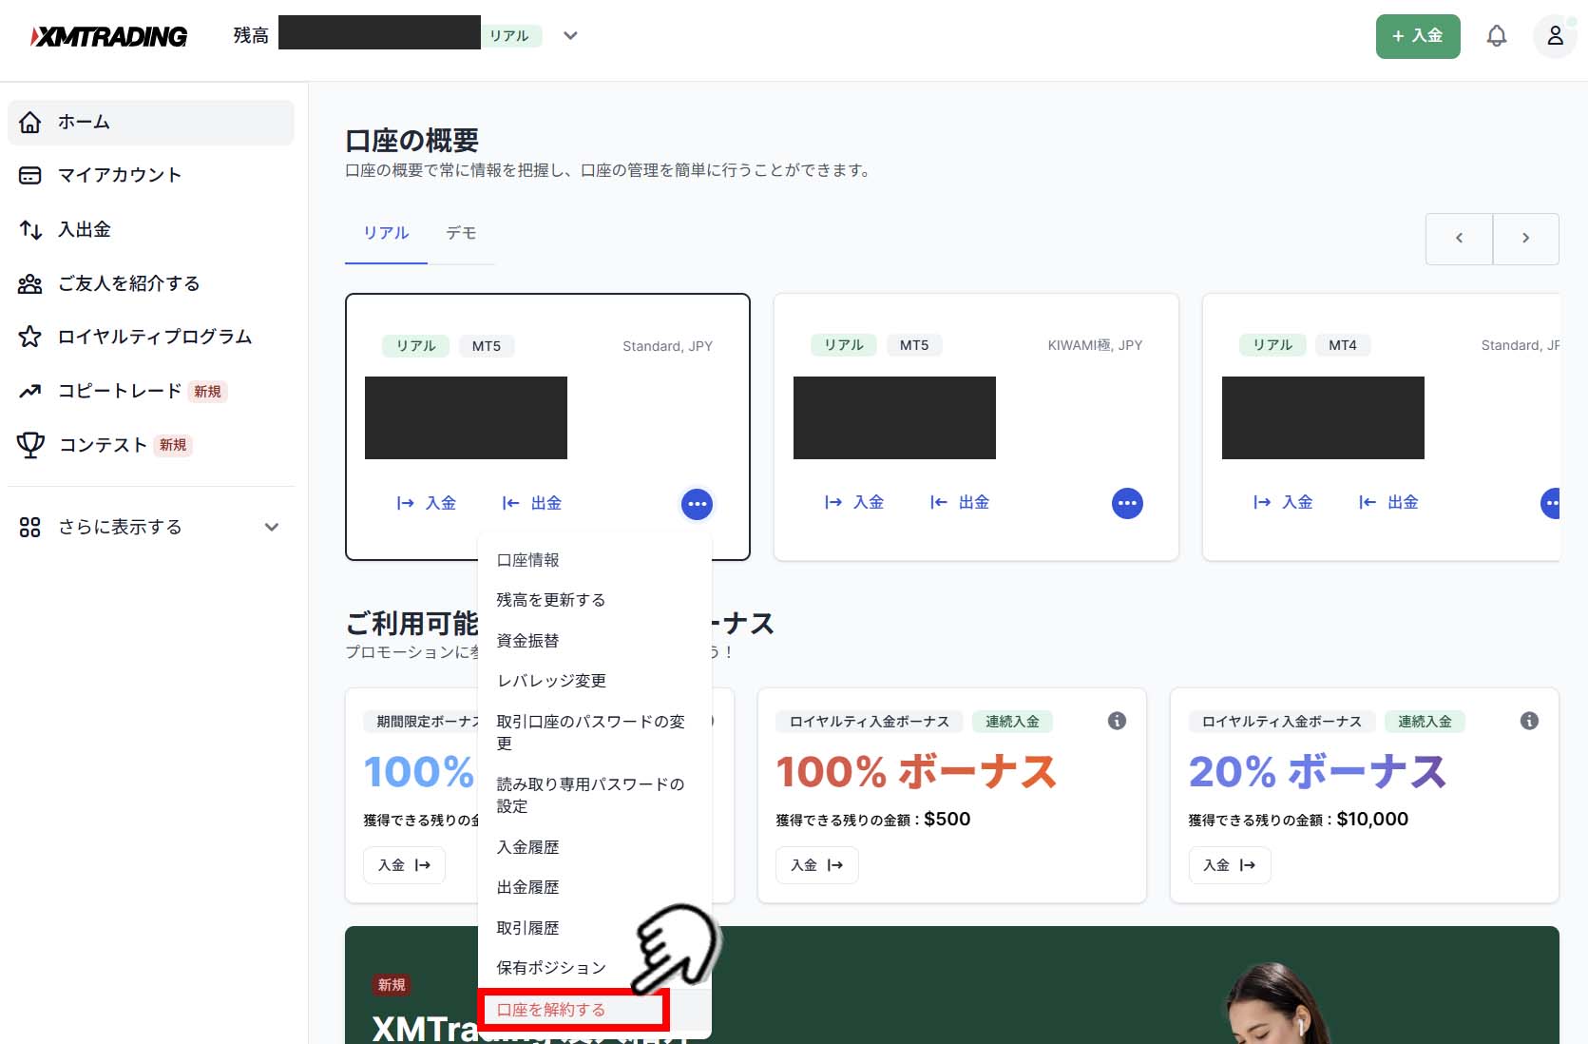1588x1044 pixels.
Task: Click the star icon beside ロイヤルティプログラム
Action: [x=30, y=337]
